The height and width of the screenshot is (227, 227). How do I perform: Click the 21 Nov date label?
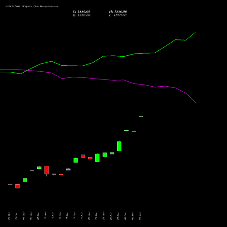[x=96, y=216]
